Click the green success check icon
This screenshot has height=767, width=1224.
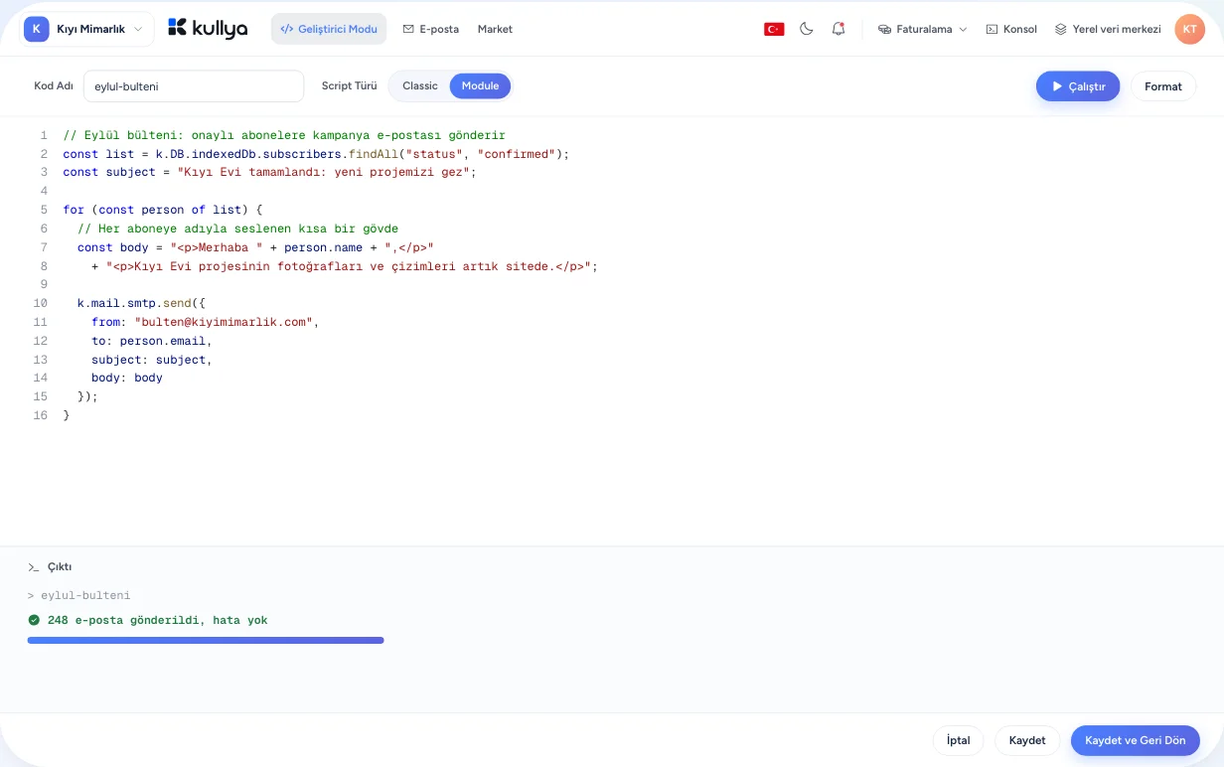pyautogui.click(x=34, y=620)
